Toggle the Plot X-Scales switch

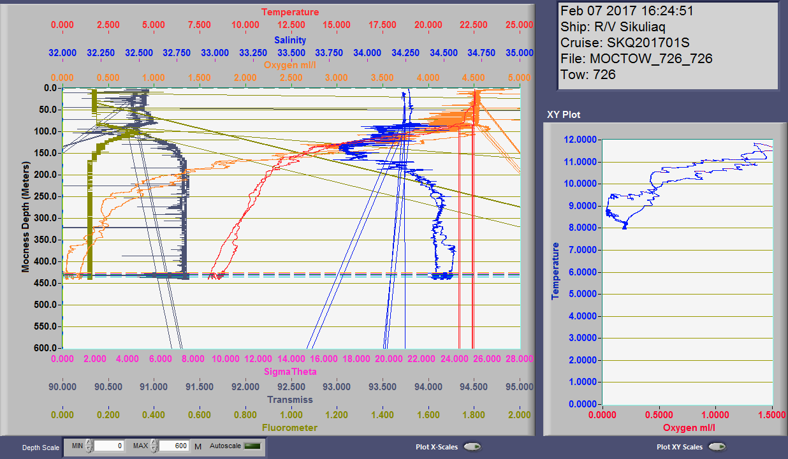(x=472, y=447)
